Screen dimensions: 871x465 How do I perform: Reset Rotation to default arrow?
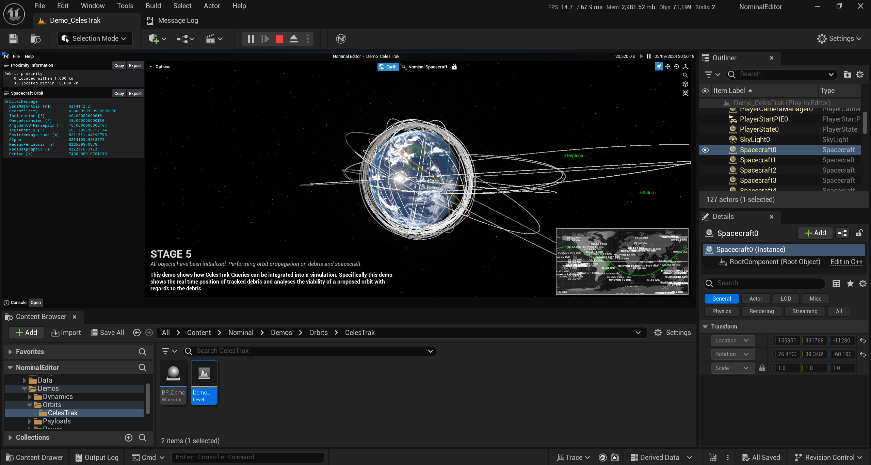[x=863, y=354]
